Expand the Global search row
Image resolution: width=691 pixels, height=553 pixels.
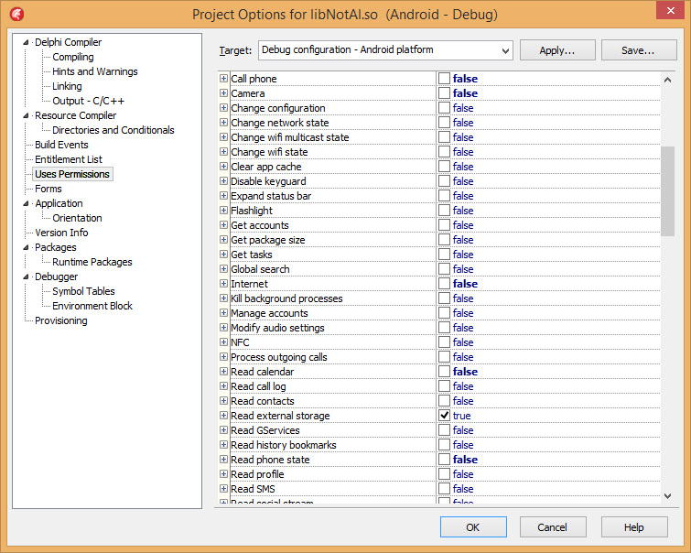point(223,269)
